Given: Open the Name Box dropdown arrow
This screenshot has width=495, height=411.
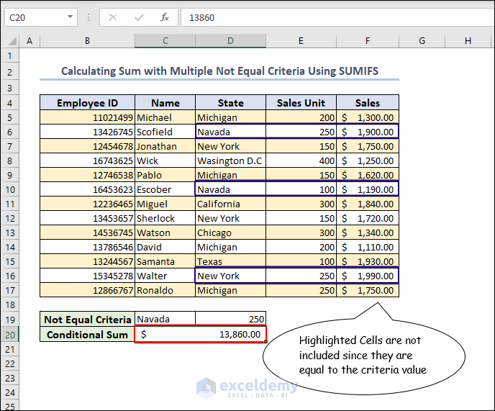Looking at the screenshot, I should click(70, 17).
